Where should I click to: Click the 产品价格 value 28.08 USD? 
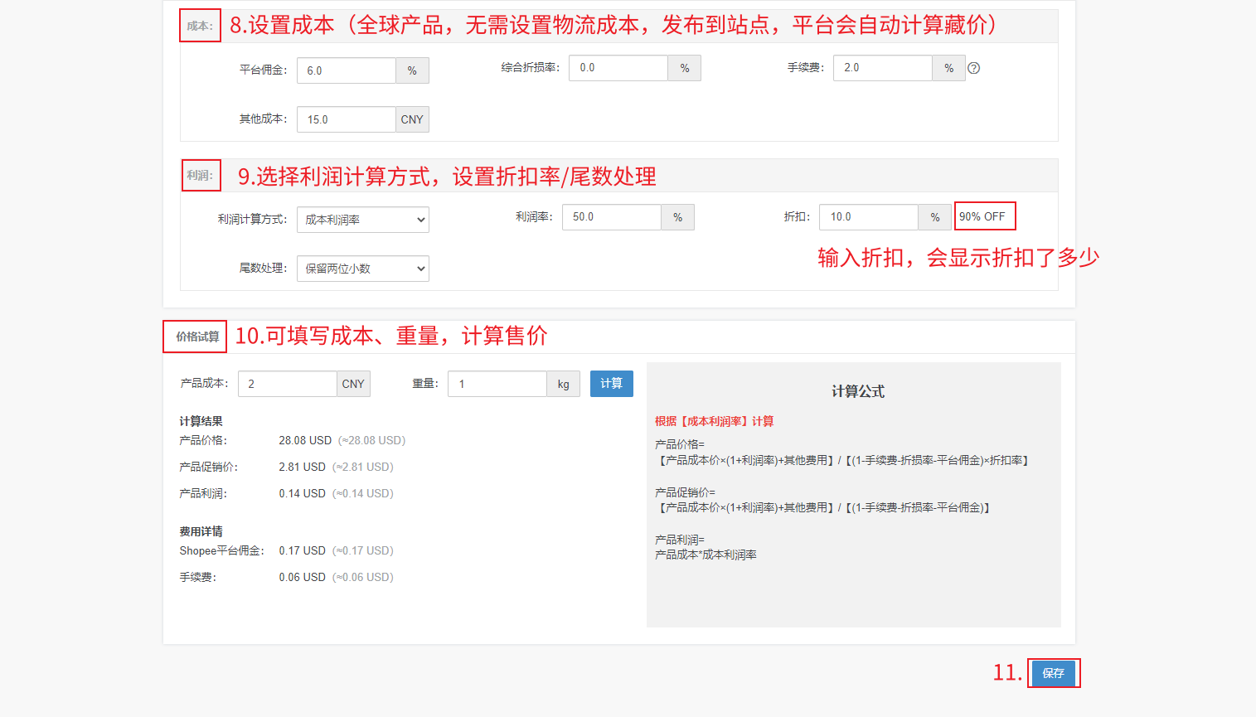(x=305, y=440)
